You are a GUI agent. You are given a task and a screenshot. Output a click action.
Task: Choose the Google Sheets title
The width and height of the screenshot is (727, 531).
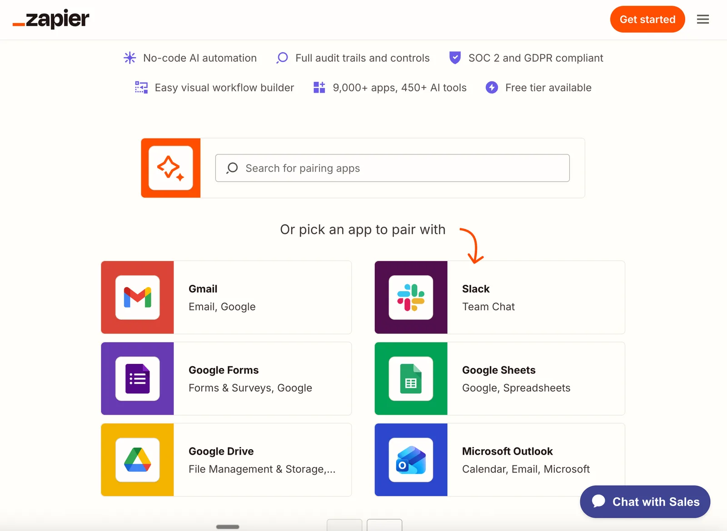[x=499, y=370]
